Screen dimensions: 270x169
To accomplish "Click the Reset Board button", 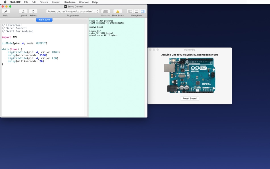I will (x=190, y=98).
